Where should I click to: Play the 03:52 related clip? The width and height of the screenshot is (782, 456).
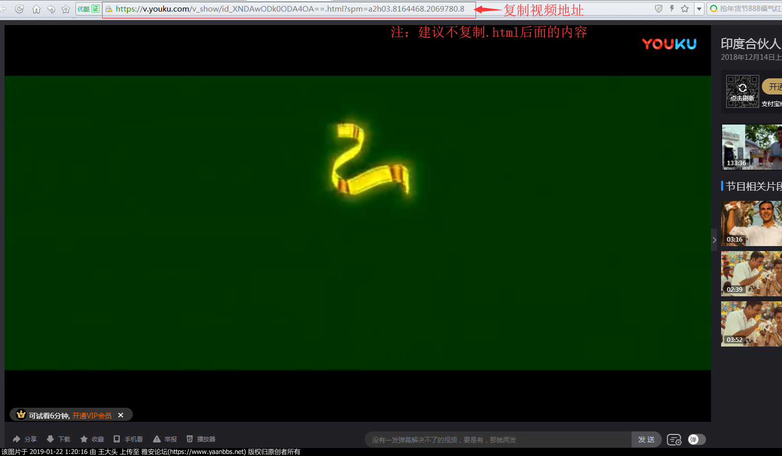(752, 323)
